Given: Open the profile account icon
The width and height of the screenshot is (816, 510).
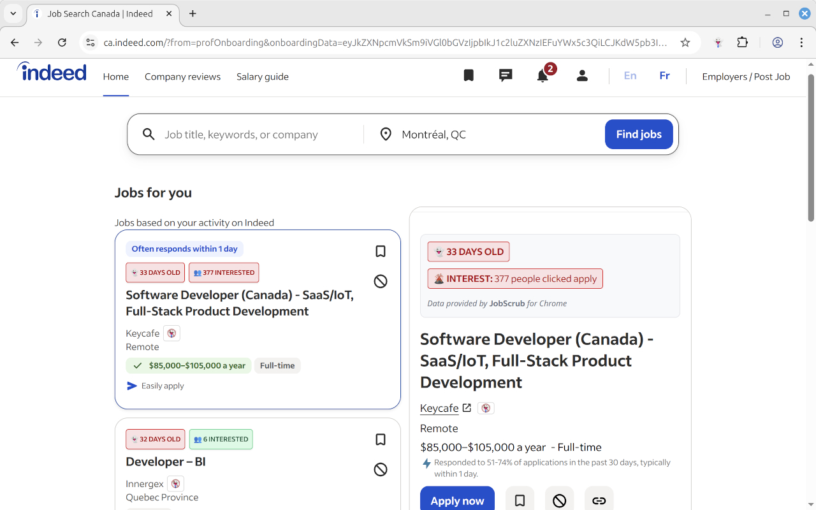Looking at the screenshot, I should pos(582,76).
